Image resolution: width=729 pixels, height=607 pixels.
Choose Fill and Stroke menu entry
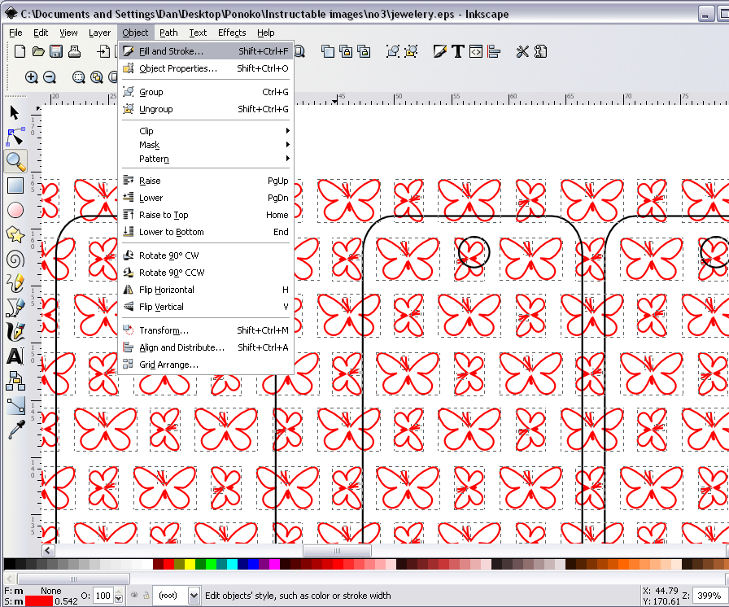pos(207,51)
